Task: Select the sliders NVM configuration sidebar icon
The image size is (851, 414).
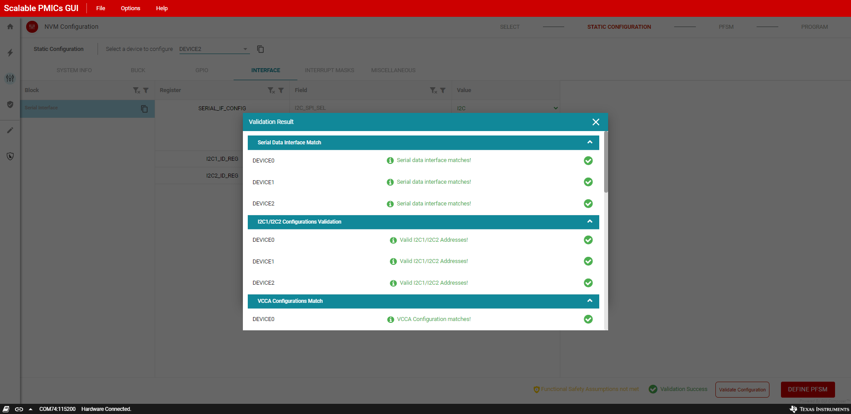Action: [10, 78]
